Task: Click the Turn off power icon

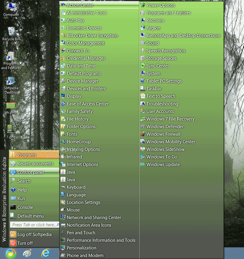Action: pos(13,243)
